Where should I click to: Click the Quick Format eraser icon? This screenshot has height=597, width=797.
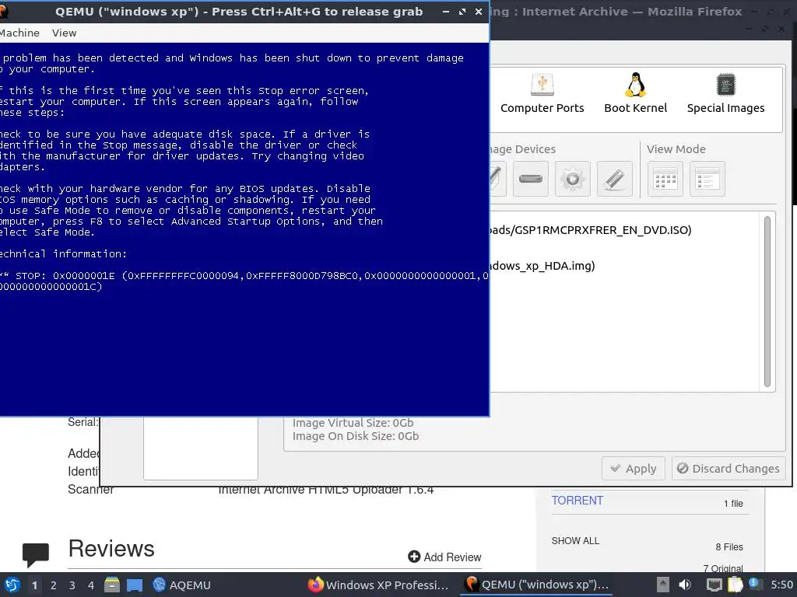click(x=615, y=179)
